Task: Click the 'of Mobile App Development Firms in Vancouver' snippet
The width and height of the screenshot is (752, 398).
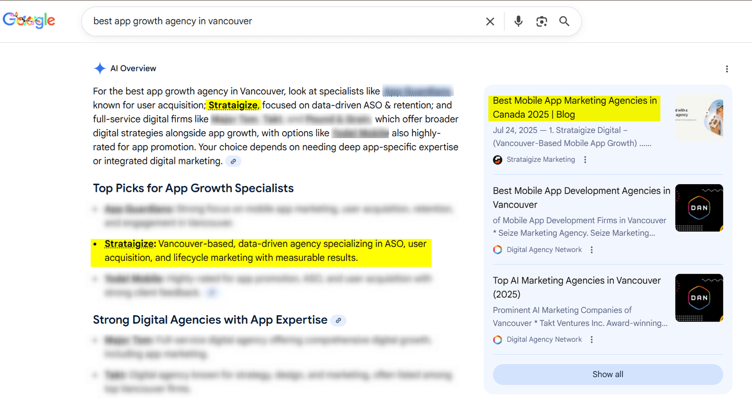Action: pyautogui.click(x=580, y=226)
